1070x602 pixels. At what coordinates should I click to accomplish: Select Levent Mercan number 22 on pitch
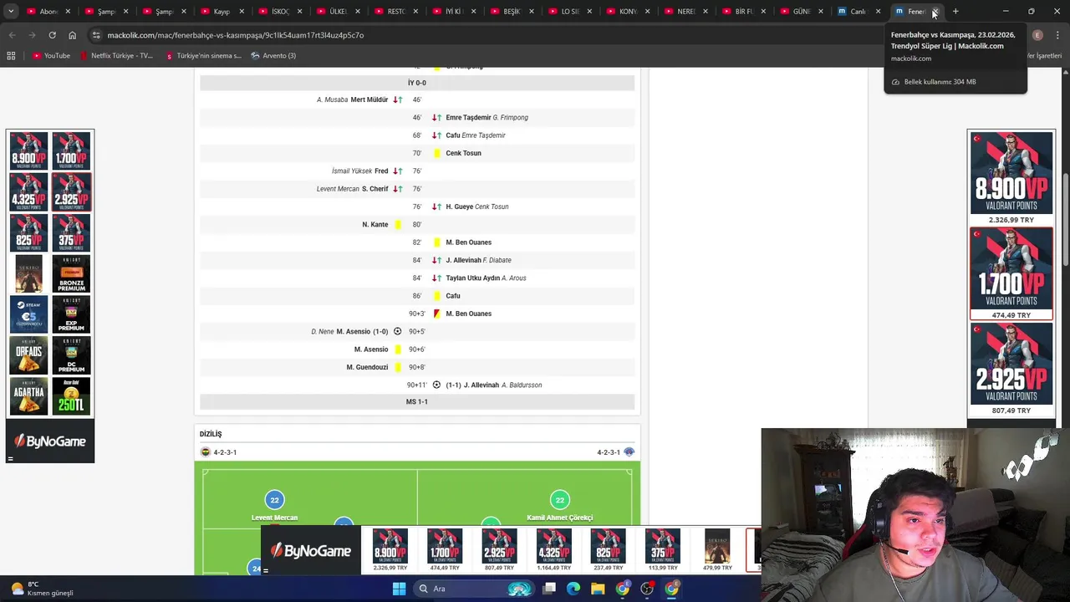[x=274, y=500]
